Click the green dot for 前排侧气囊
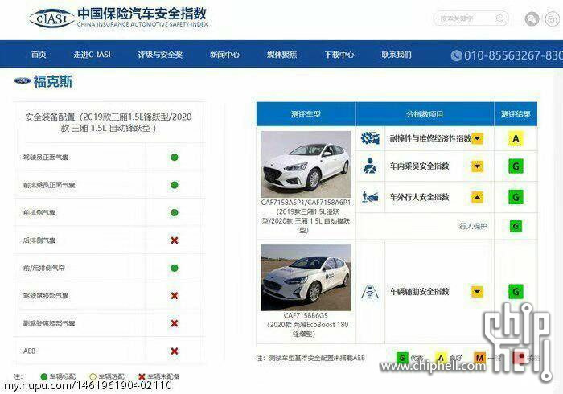The height and width of the screenshot is (394, 563). [x=175, y=213]
